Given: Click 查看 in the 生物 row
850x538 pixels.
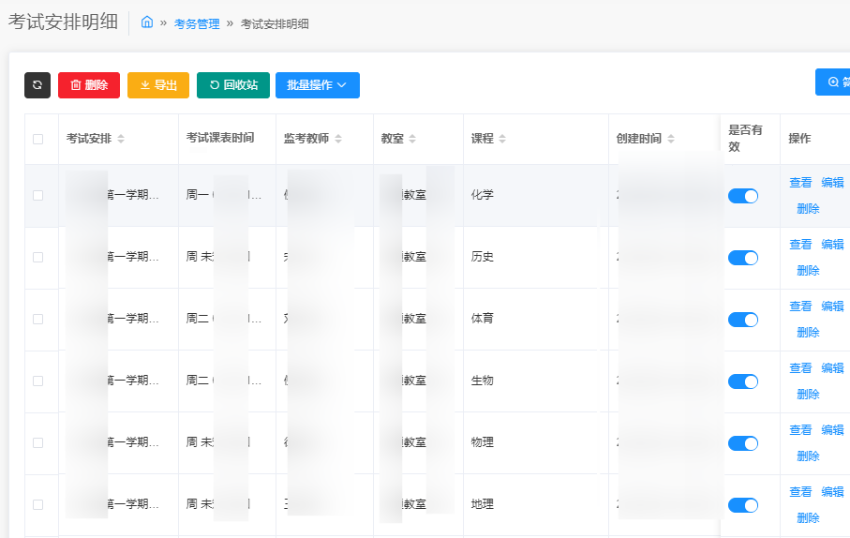Looking at the screenshot, I should point(800,368).
